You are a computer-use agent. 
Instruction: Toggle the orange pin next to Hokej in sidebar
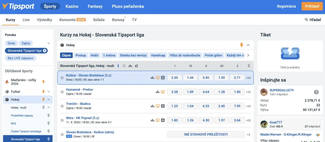click(x=43, y=100)
